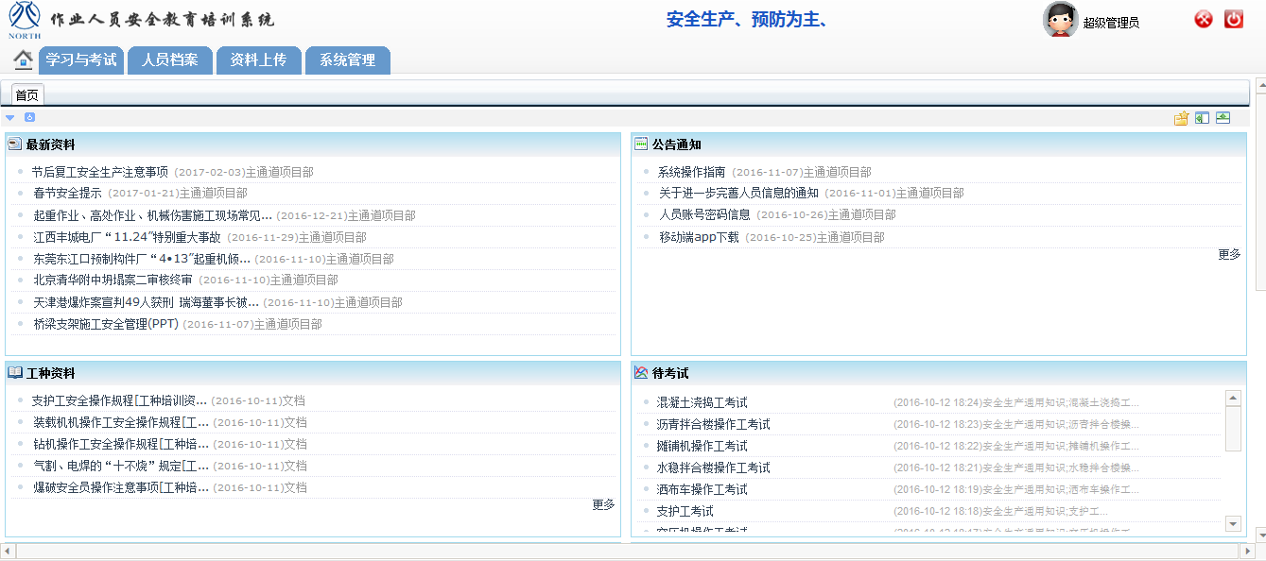Screen dimensions: 1266x561
Task: Collapse the left panel with arrow icon
Action: (1202, 118)
